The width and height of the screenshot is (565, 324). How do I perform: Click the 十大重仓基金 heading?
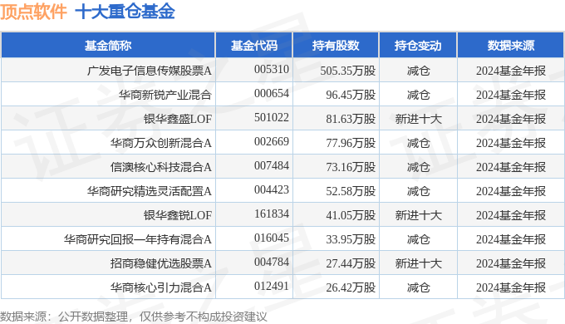coord(125,12)
